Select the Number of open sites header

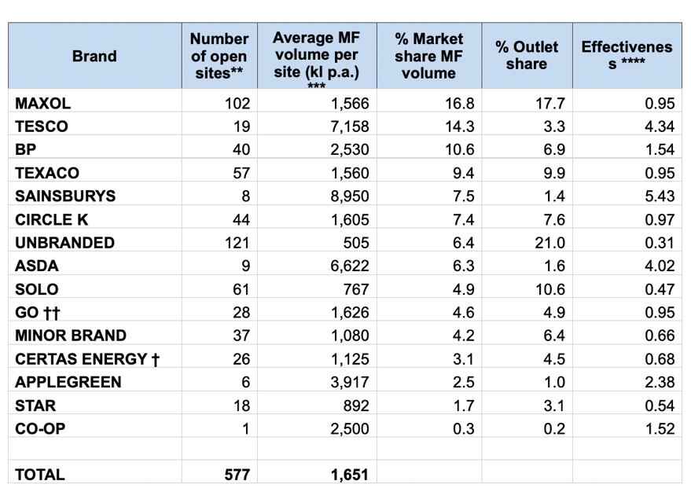point(219,56)
